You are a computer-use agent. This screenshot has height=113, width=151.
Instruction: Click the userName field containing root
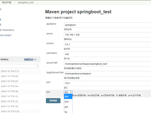107,54
